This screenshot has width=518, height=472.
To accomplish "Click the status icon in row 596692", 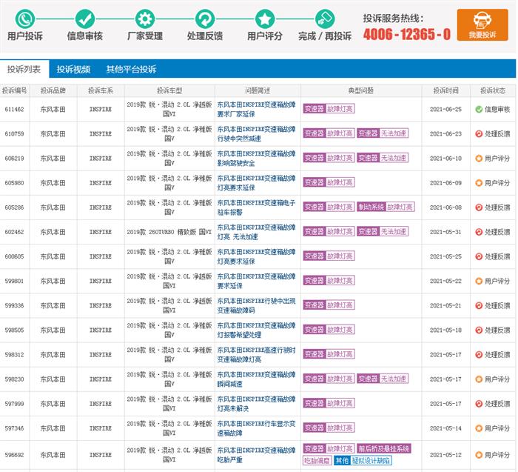I will (479, 455).
